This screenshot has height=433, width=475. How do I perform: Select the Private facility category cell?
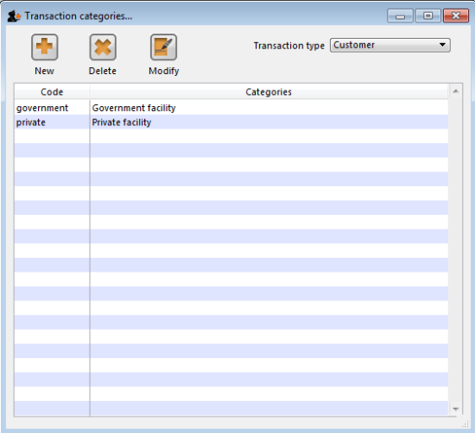coord(269,122)
